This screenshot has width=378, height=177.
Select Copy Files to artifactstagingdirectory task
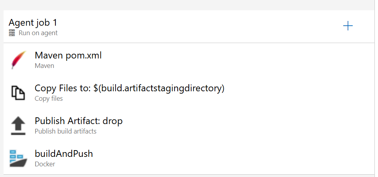click(129, 88)
